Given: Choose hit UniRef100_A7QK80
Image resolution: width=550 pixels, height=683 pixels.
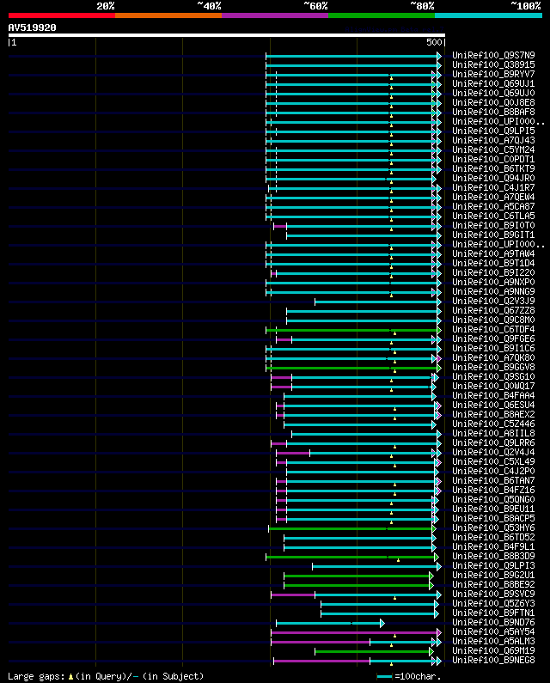Looking at the screenshot, I should [493, 357].
